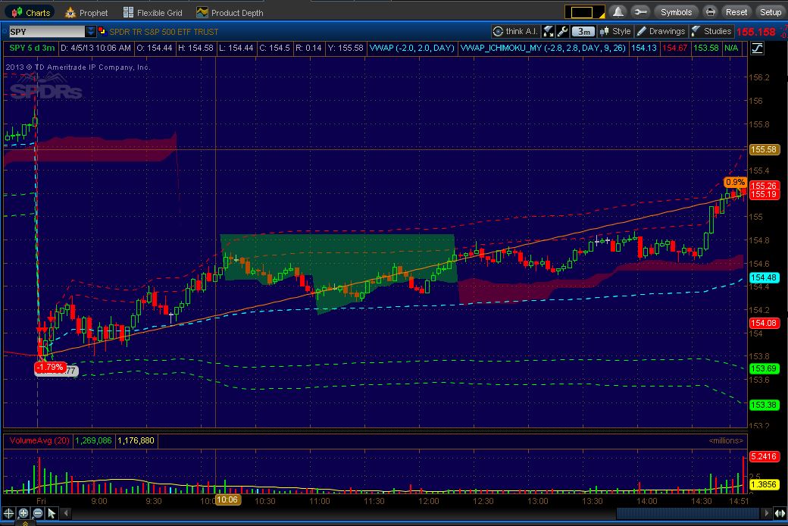Click the zoom in magnifier icon
The width and height of the screenshot is (788, 526).
coord(23,513)
